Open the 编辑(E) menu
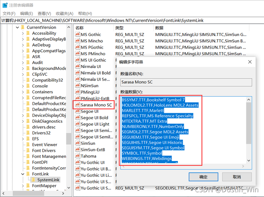The width and height of the screenshot is (264, 197). tap(26, 14)
